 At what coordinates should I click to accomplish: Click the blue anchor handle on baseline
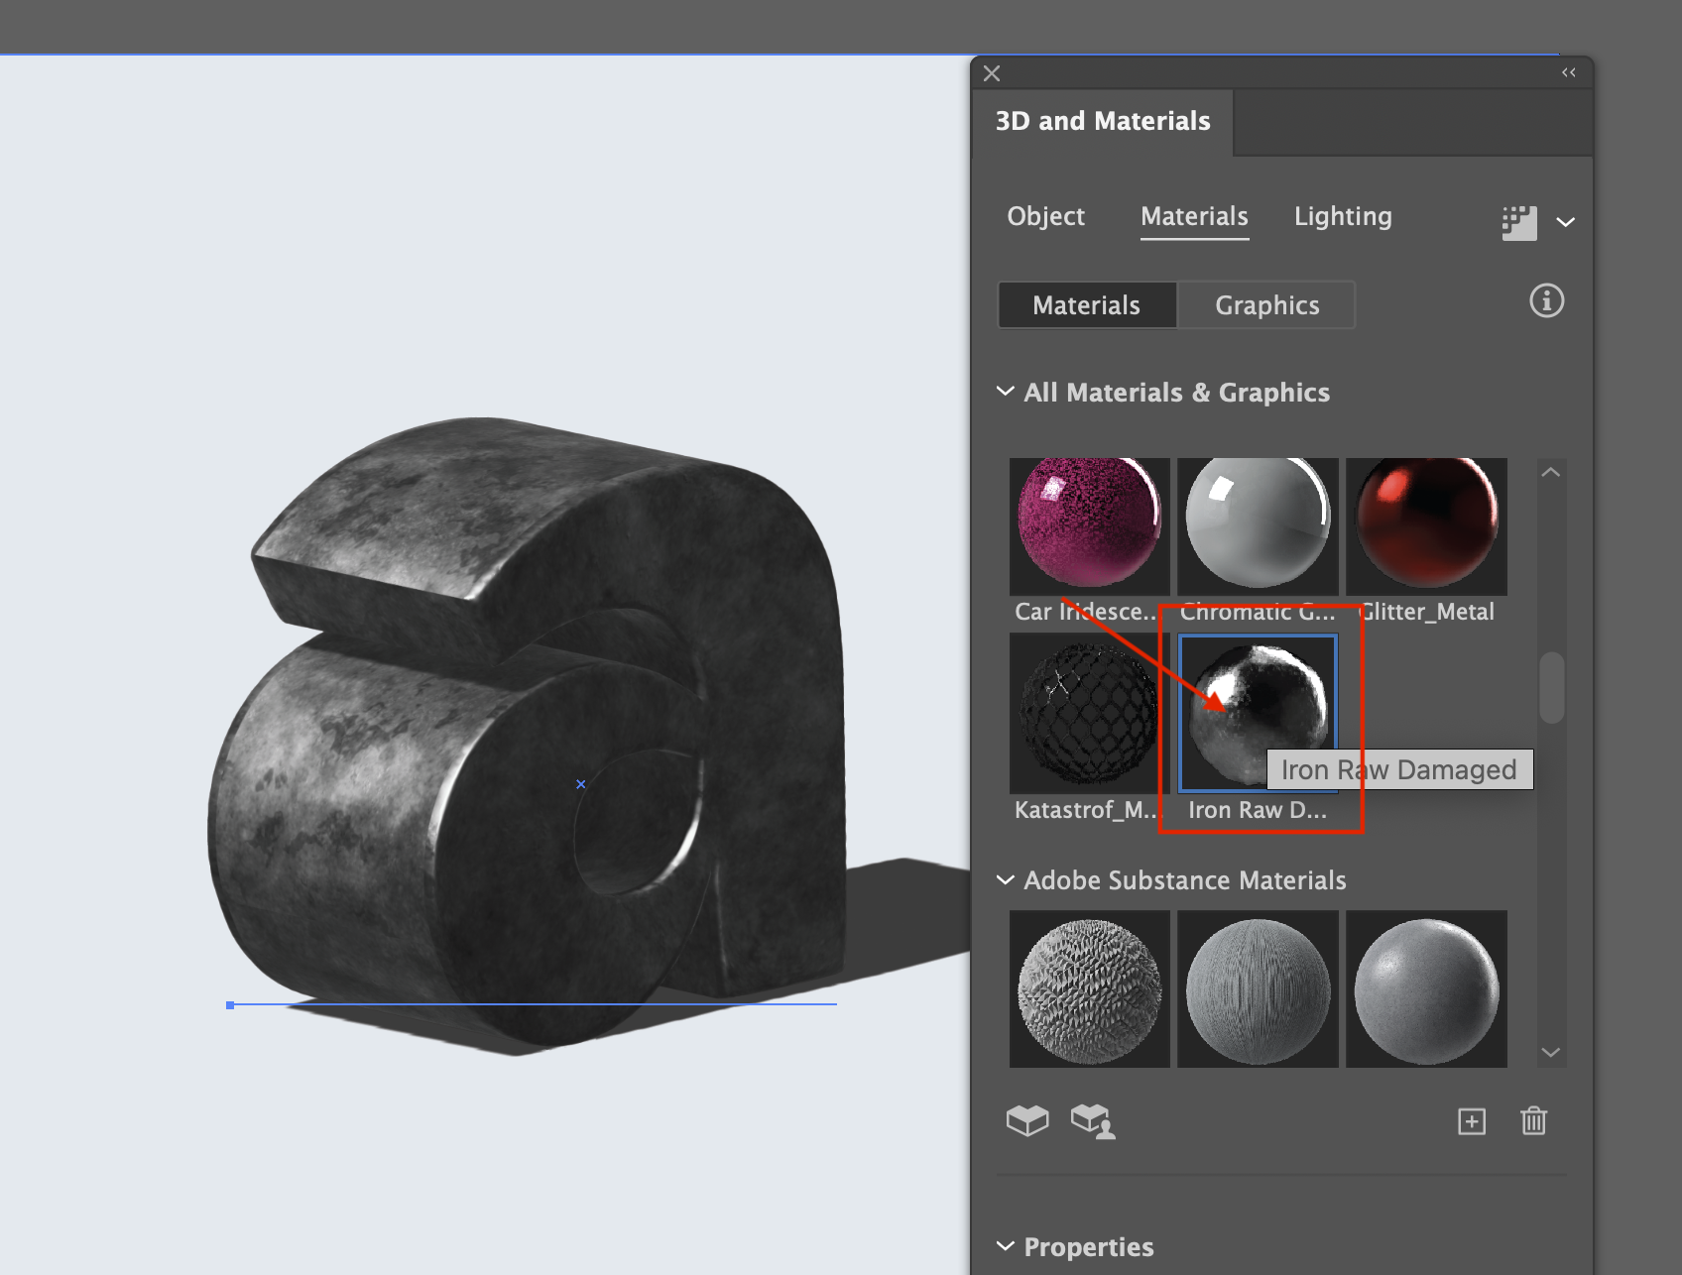pos(230,1005)
